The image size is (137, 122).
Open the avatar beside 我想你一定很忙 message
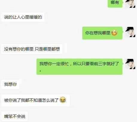click(x=130, y=64)
